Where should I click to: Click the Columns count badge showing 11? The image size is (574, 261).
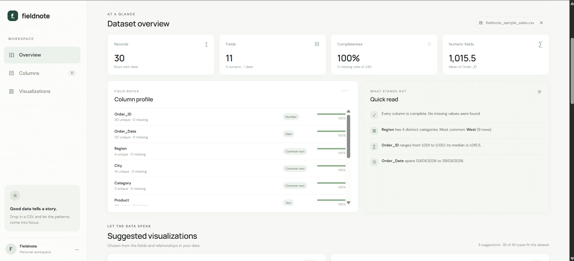point(72,73)
